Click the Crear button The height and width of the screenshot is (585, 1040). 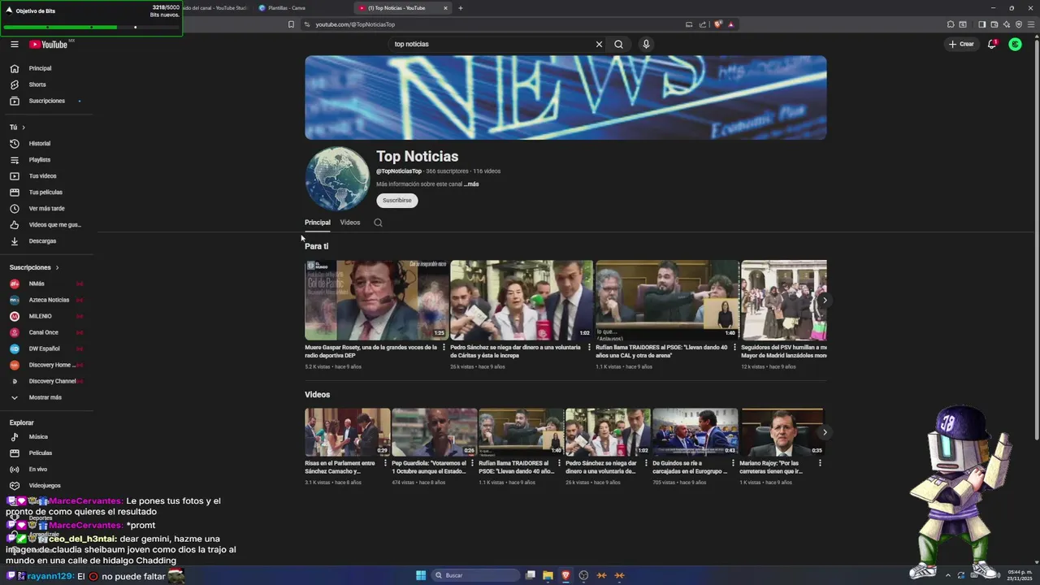pyautogui.click(x=961, y=44)
